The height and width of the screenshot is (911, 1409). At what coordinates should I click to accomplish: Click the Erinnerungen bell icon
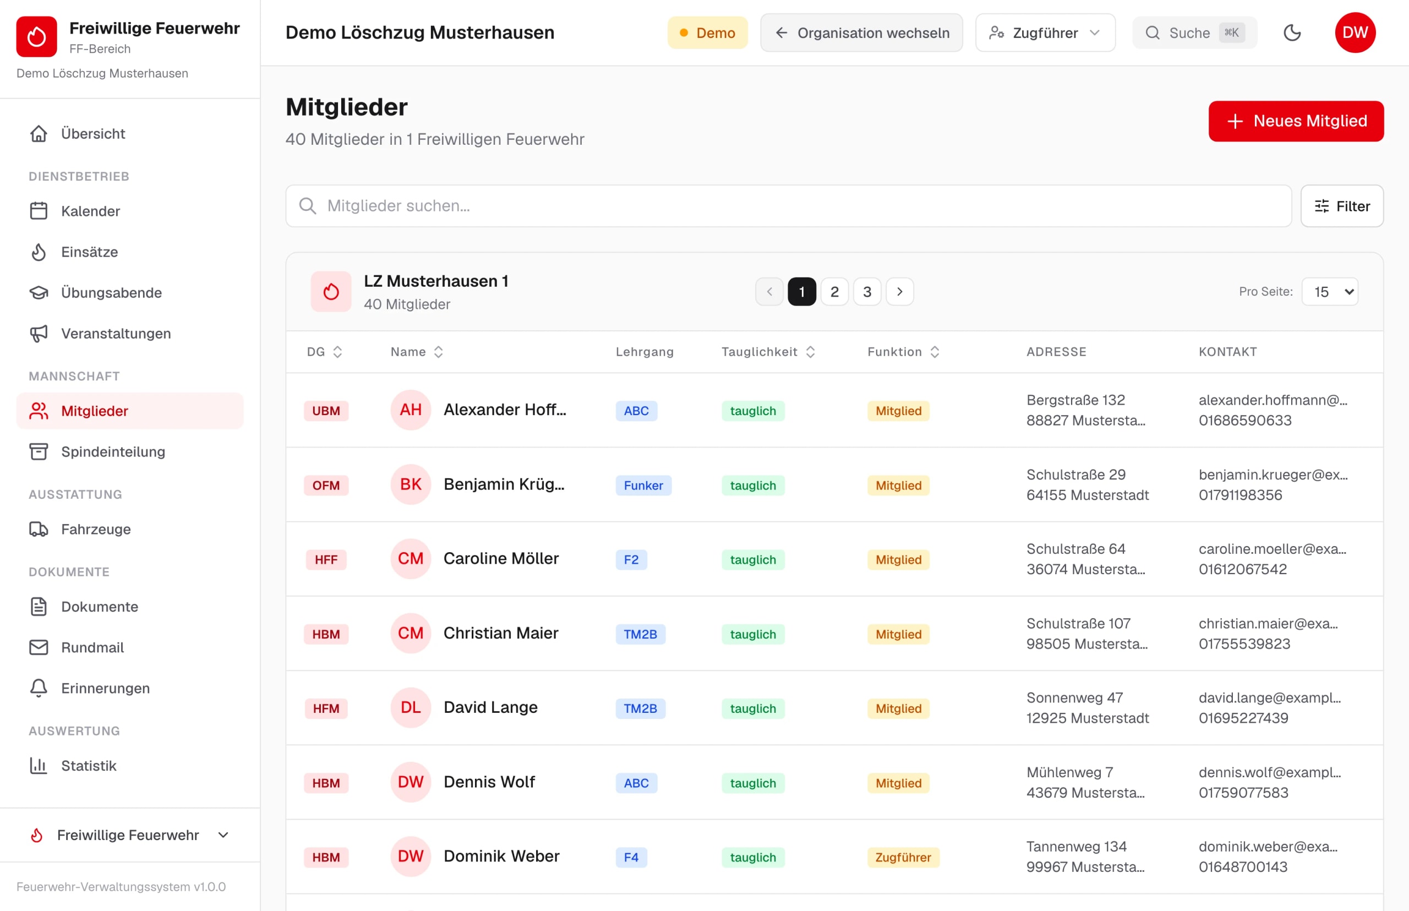click(x=39, y=689)
